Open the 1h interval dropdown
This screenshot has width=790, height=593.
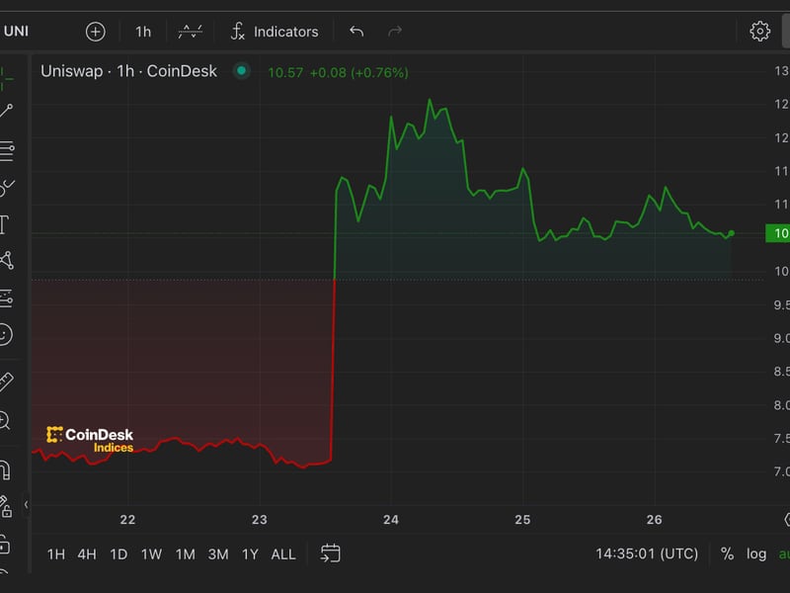(x=144, y=31)
